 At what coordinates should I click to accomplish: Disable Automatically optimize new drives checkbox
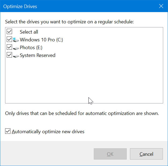8,131
